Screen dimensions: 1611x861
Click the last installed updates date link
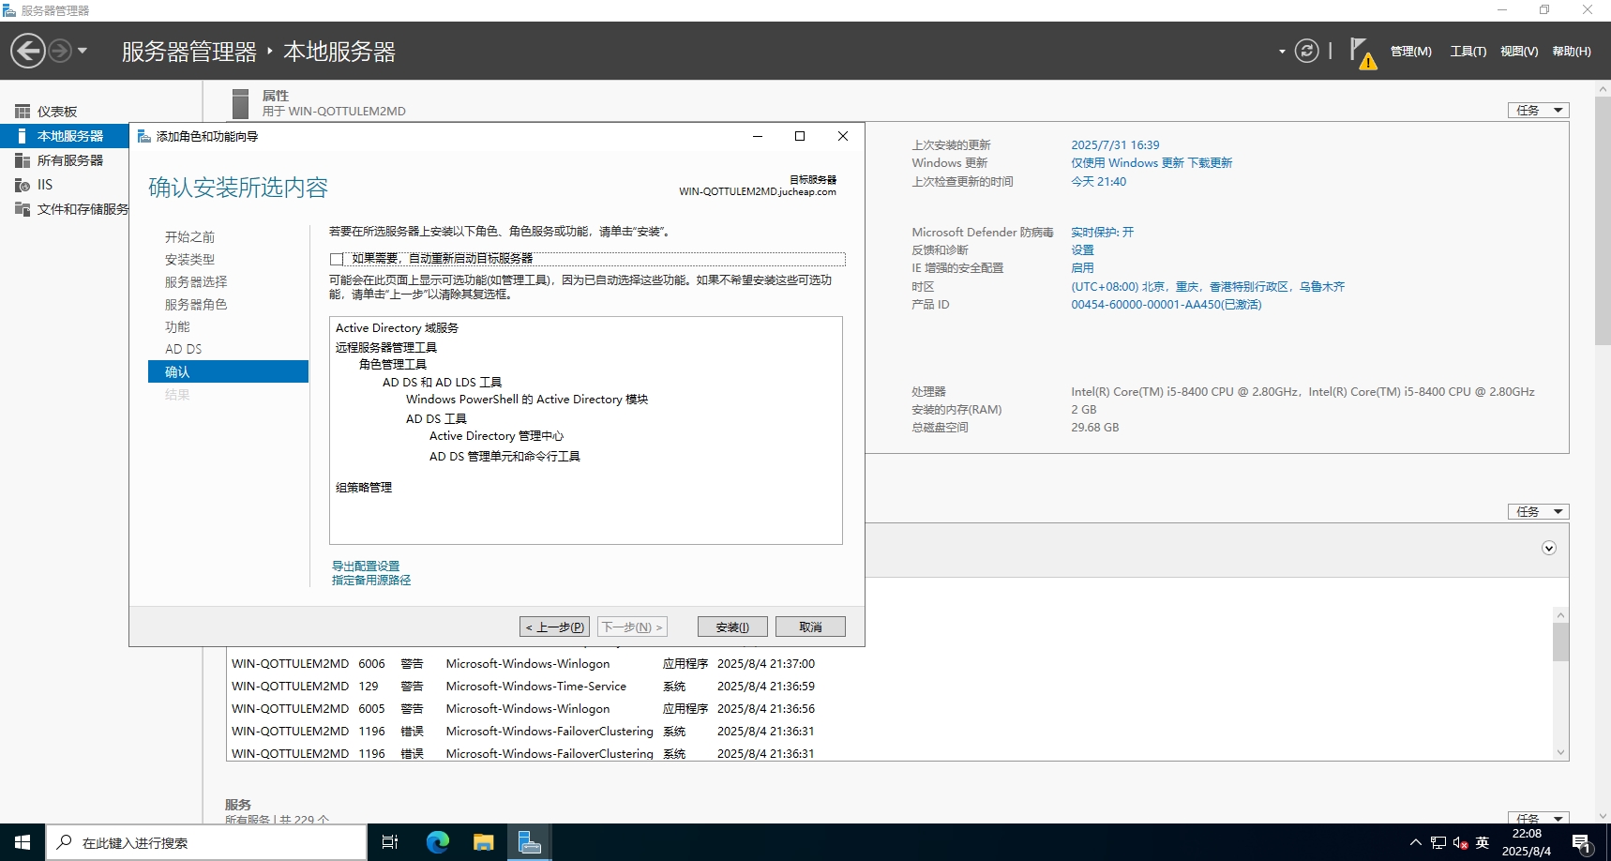tap(1115, 145)
